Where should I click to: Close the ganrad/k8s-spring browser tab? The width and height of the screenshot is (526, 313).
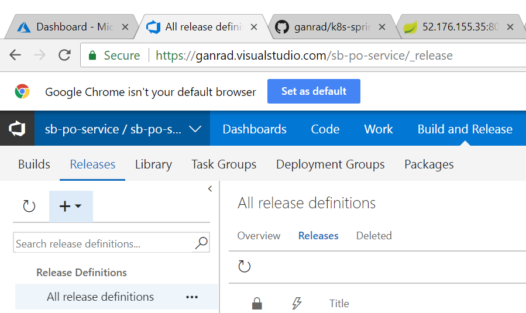tap(381, 27)
